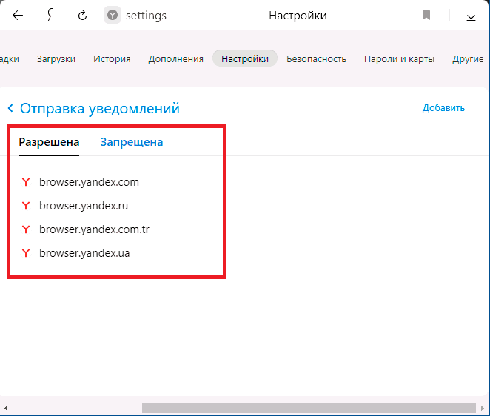Open the Загрузки tab
Image resolution: width=490 pixels, height=416 pixels.
(56, 58)
